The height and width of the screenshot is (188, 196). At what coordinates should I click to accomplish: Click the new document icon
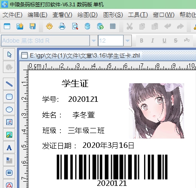(x=7, y=26)
